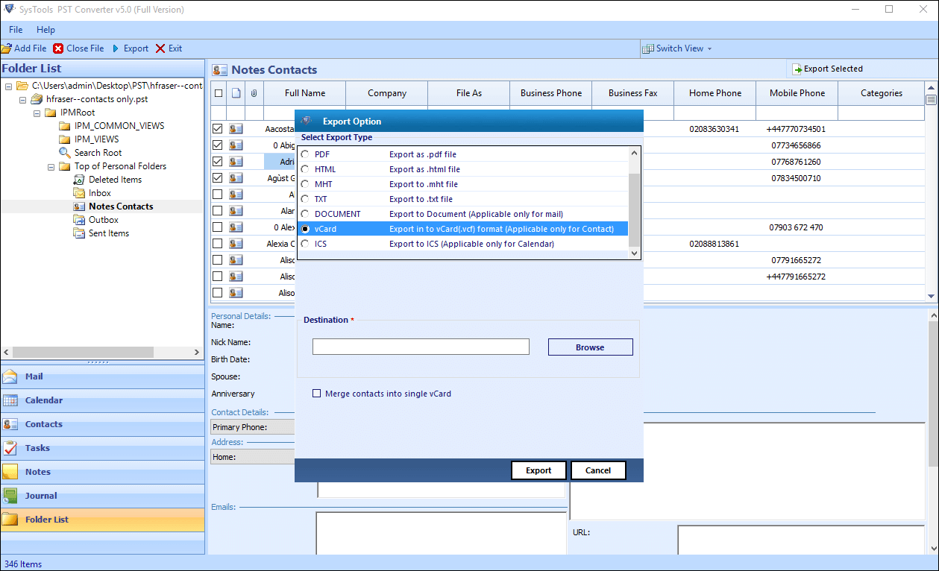
Task: Collapse the IPMRoot folder in the tree
Action: click(37, 113)
